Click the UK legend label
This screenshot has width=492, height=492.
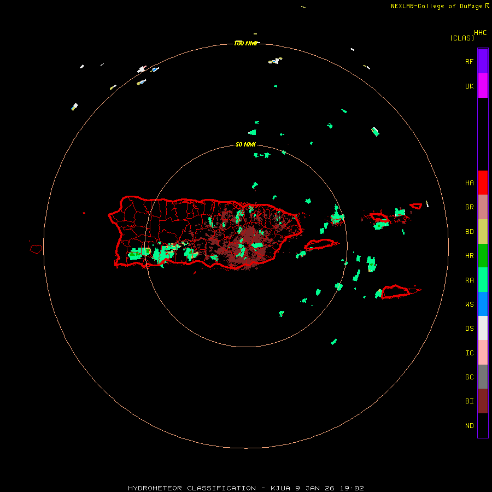pyautogui.click(x=469, y=86)
